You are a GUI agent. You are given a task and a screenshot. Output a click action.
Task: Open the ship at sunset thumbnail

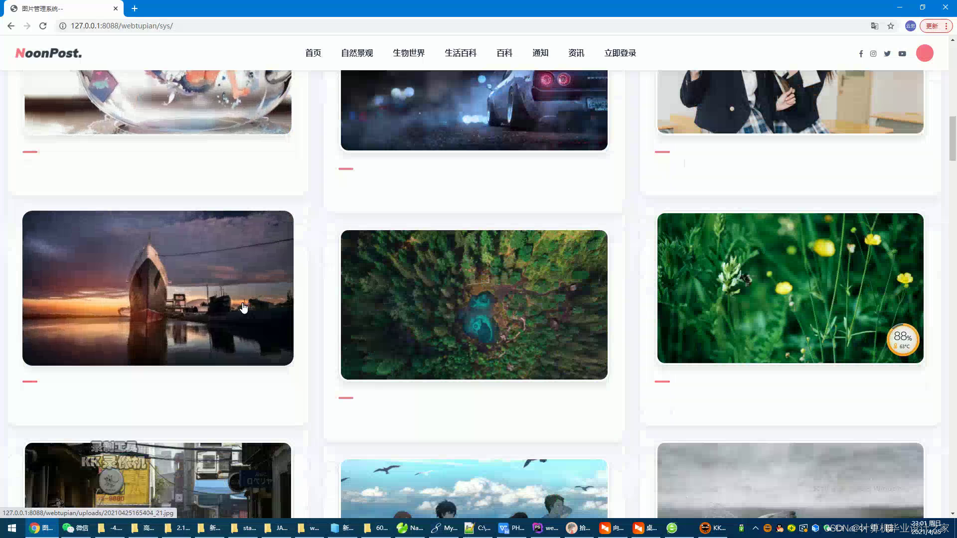tap(158, 288)
